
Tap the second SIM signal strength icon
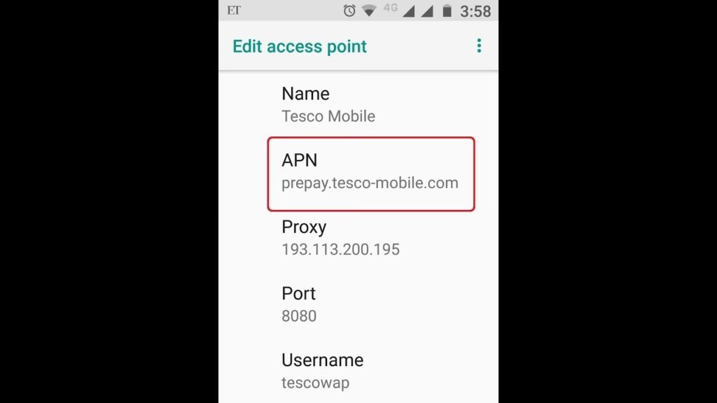(426, 11)
